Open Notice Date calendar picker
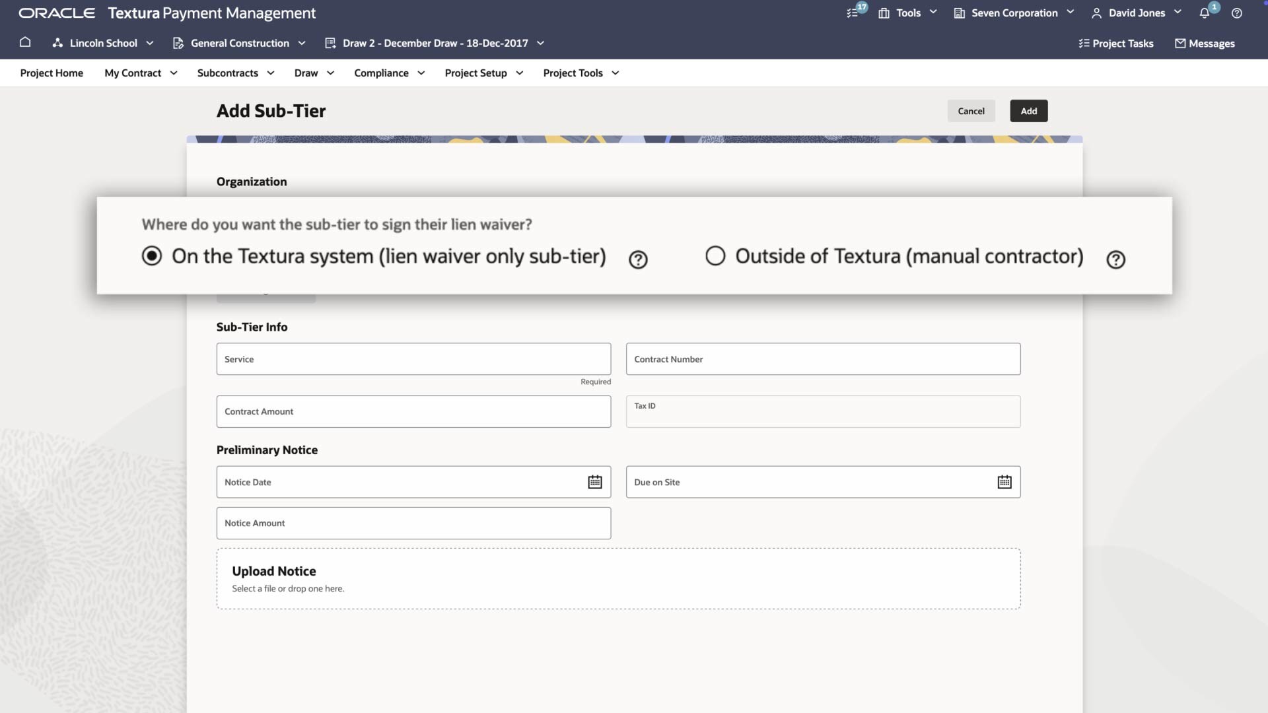This screenshot has width=1268, height=713. tap(594, 482)
